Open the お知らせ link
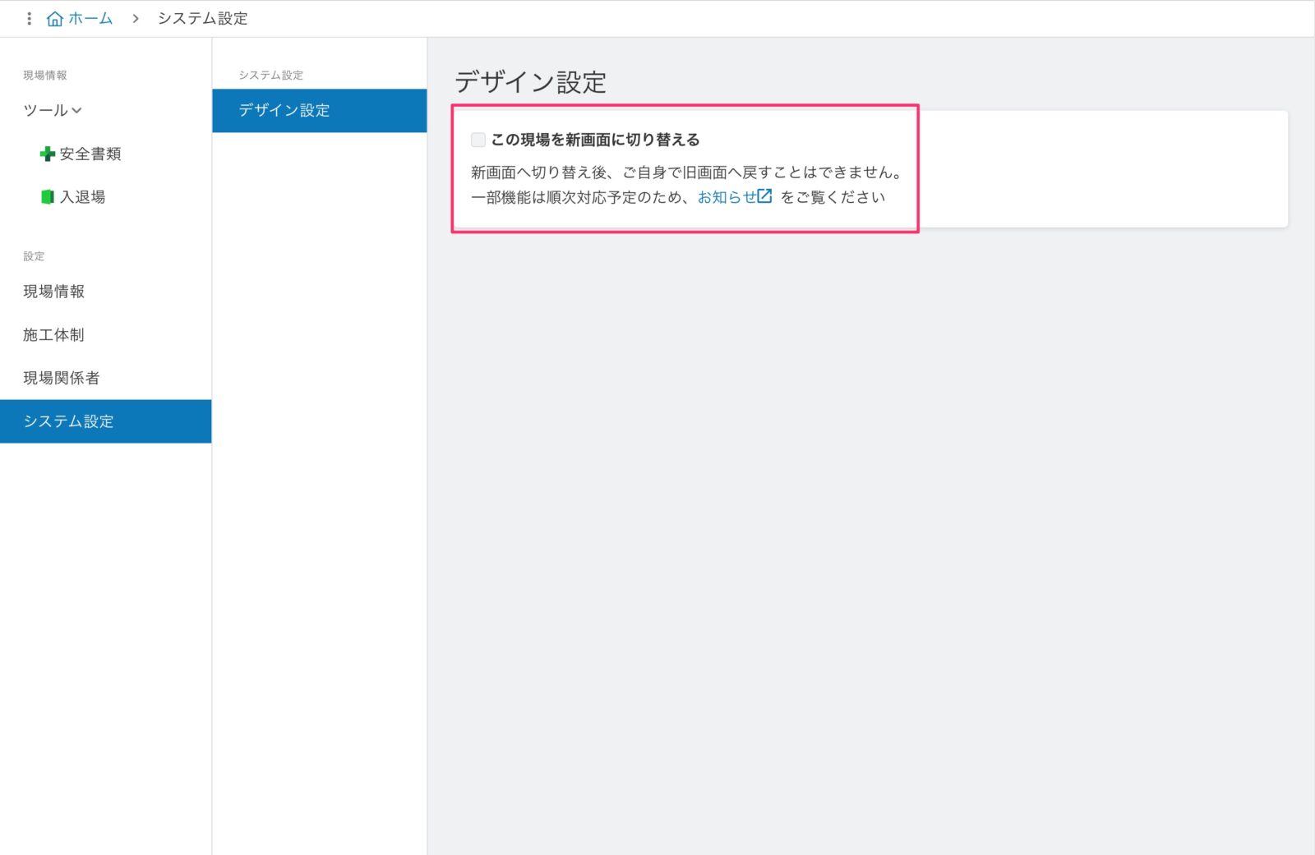Viewport: 1315px width, 855px height. [x=727, y=197]
